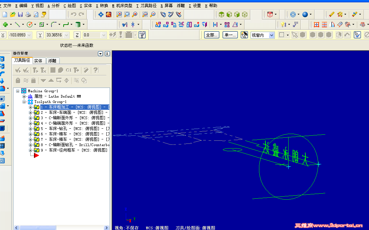
Task: Toggle checkbox of operation 1 车床粗加工
Action: (36, 107)
